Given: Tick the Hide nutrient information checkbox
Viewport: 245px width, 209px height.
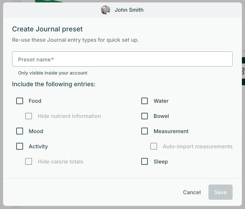Looking at the screenshot, I should tap(29, 116).
